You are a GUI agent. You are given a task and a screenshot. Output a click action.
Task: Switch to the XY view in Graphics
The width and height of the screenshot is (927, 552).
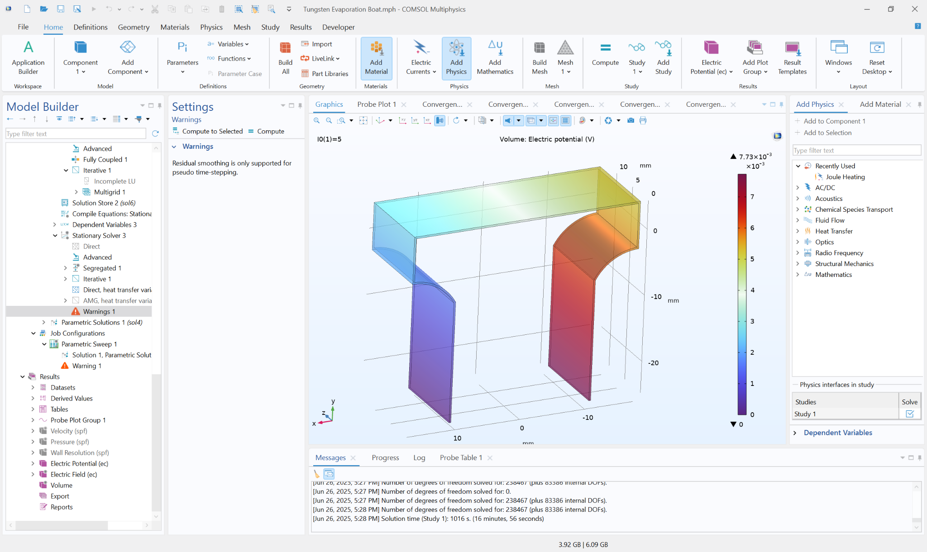402,120
